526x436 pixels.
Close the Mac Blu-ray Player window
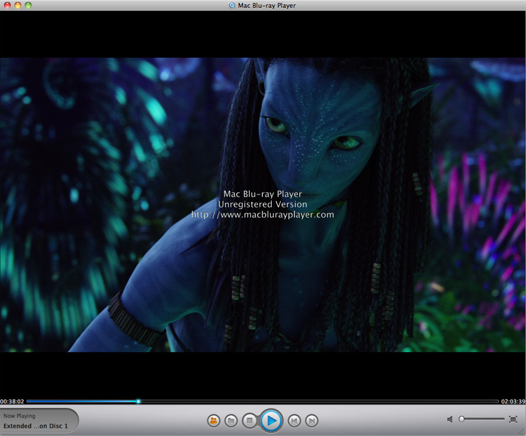tap(7, 5)
